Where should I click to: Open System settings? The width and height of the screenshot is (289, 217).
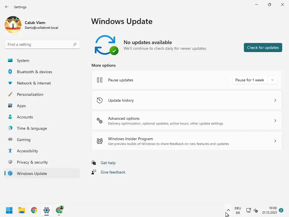pos(42,60)
